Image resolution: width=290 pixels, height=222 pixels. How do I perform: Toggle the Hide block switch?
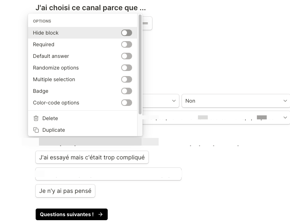127,33
